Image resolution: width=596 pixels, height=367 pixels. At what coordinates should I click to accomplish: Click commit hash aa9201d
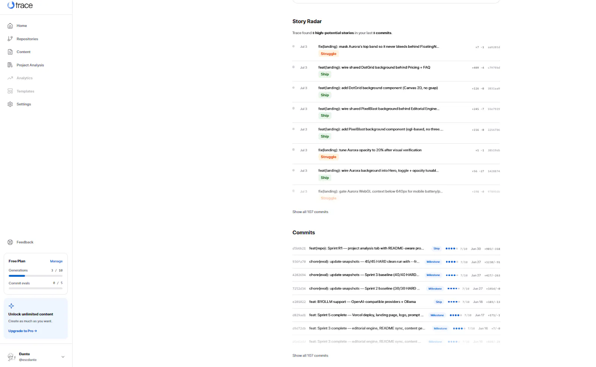(494, 47)
